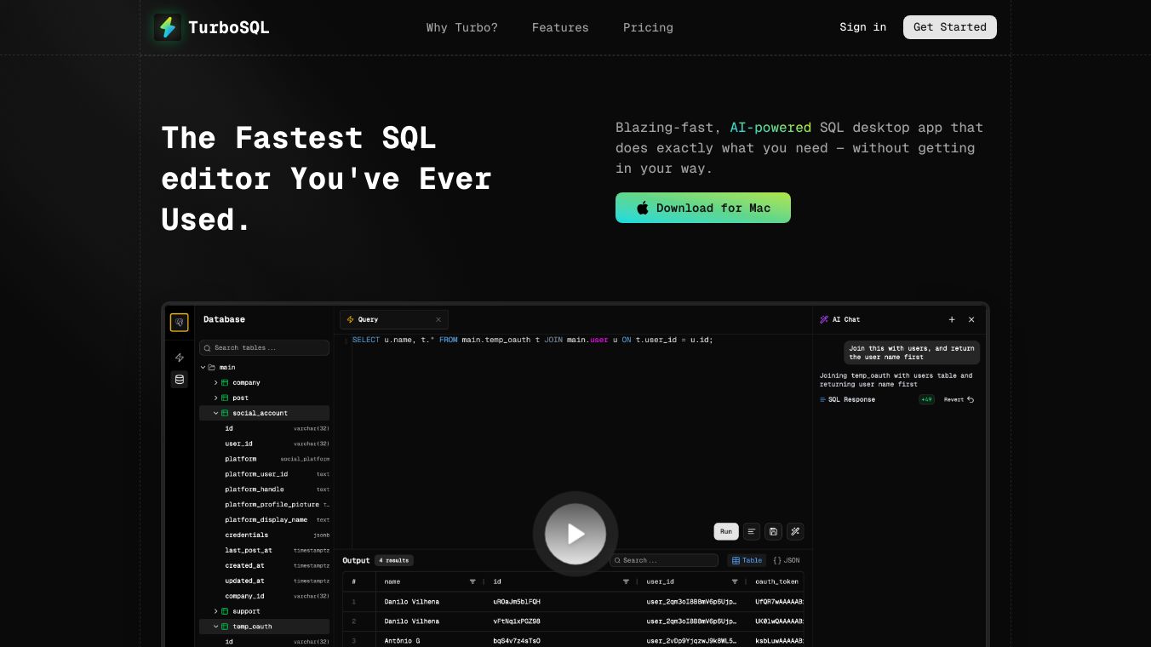The image size is (1151, 647).
Task: Switch output view to JSON
Action: pos(787,560)
